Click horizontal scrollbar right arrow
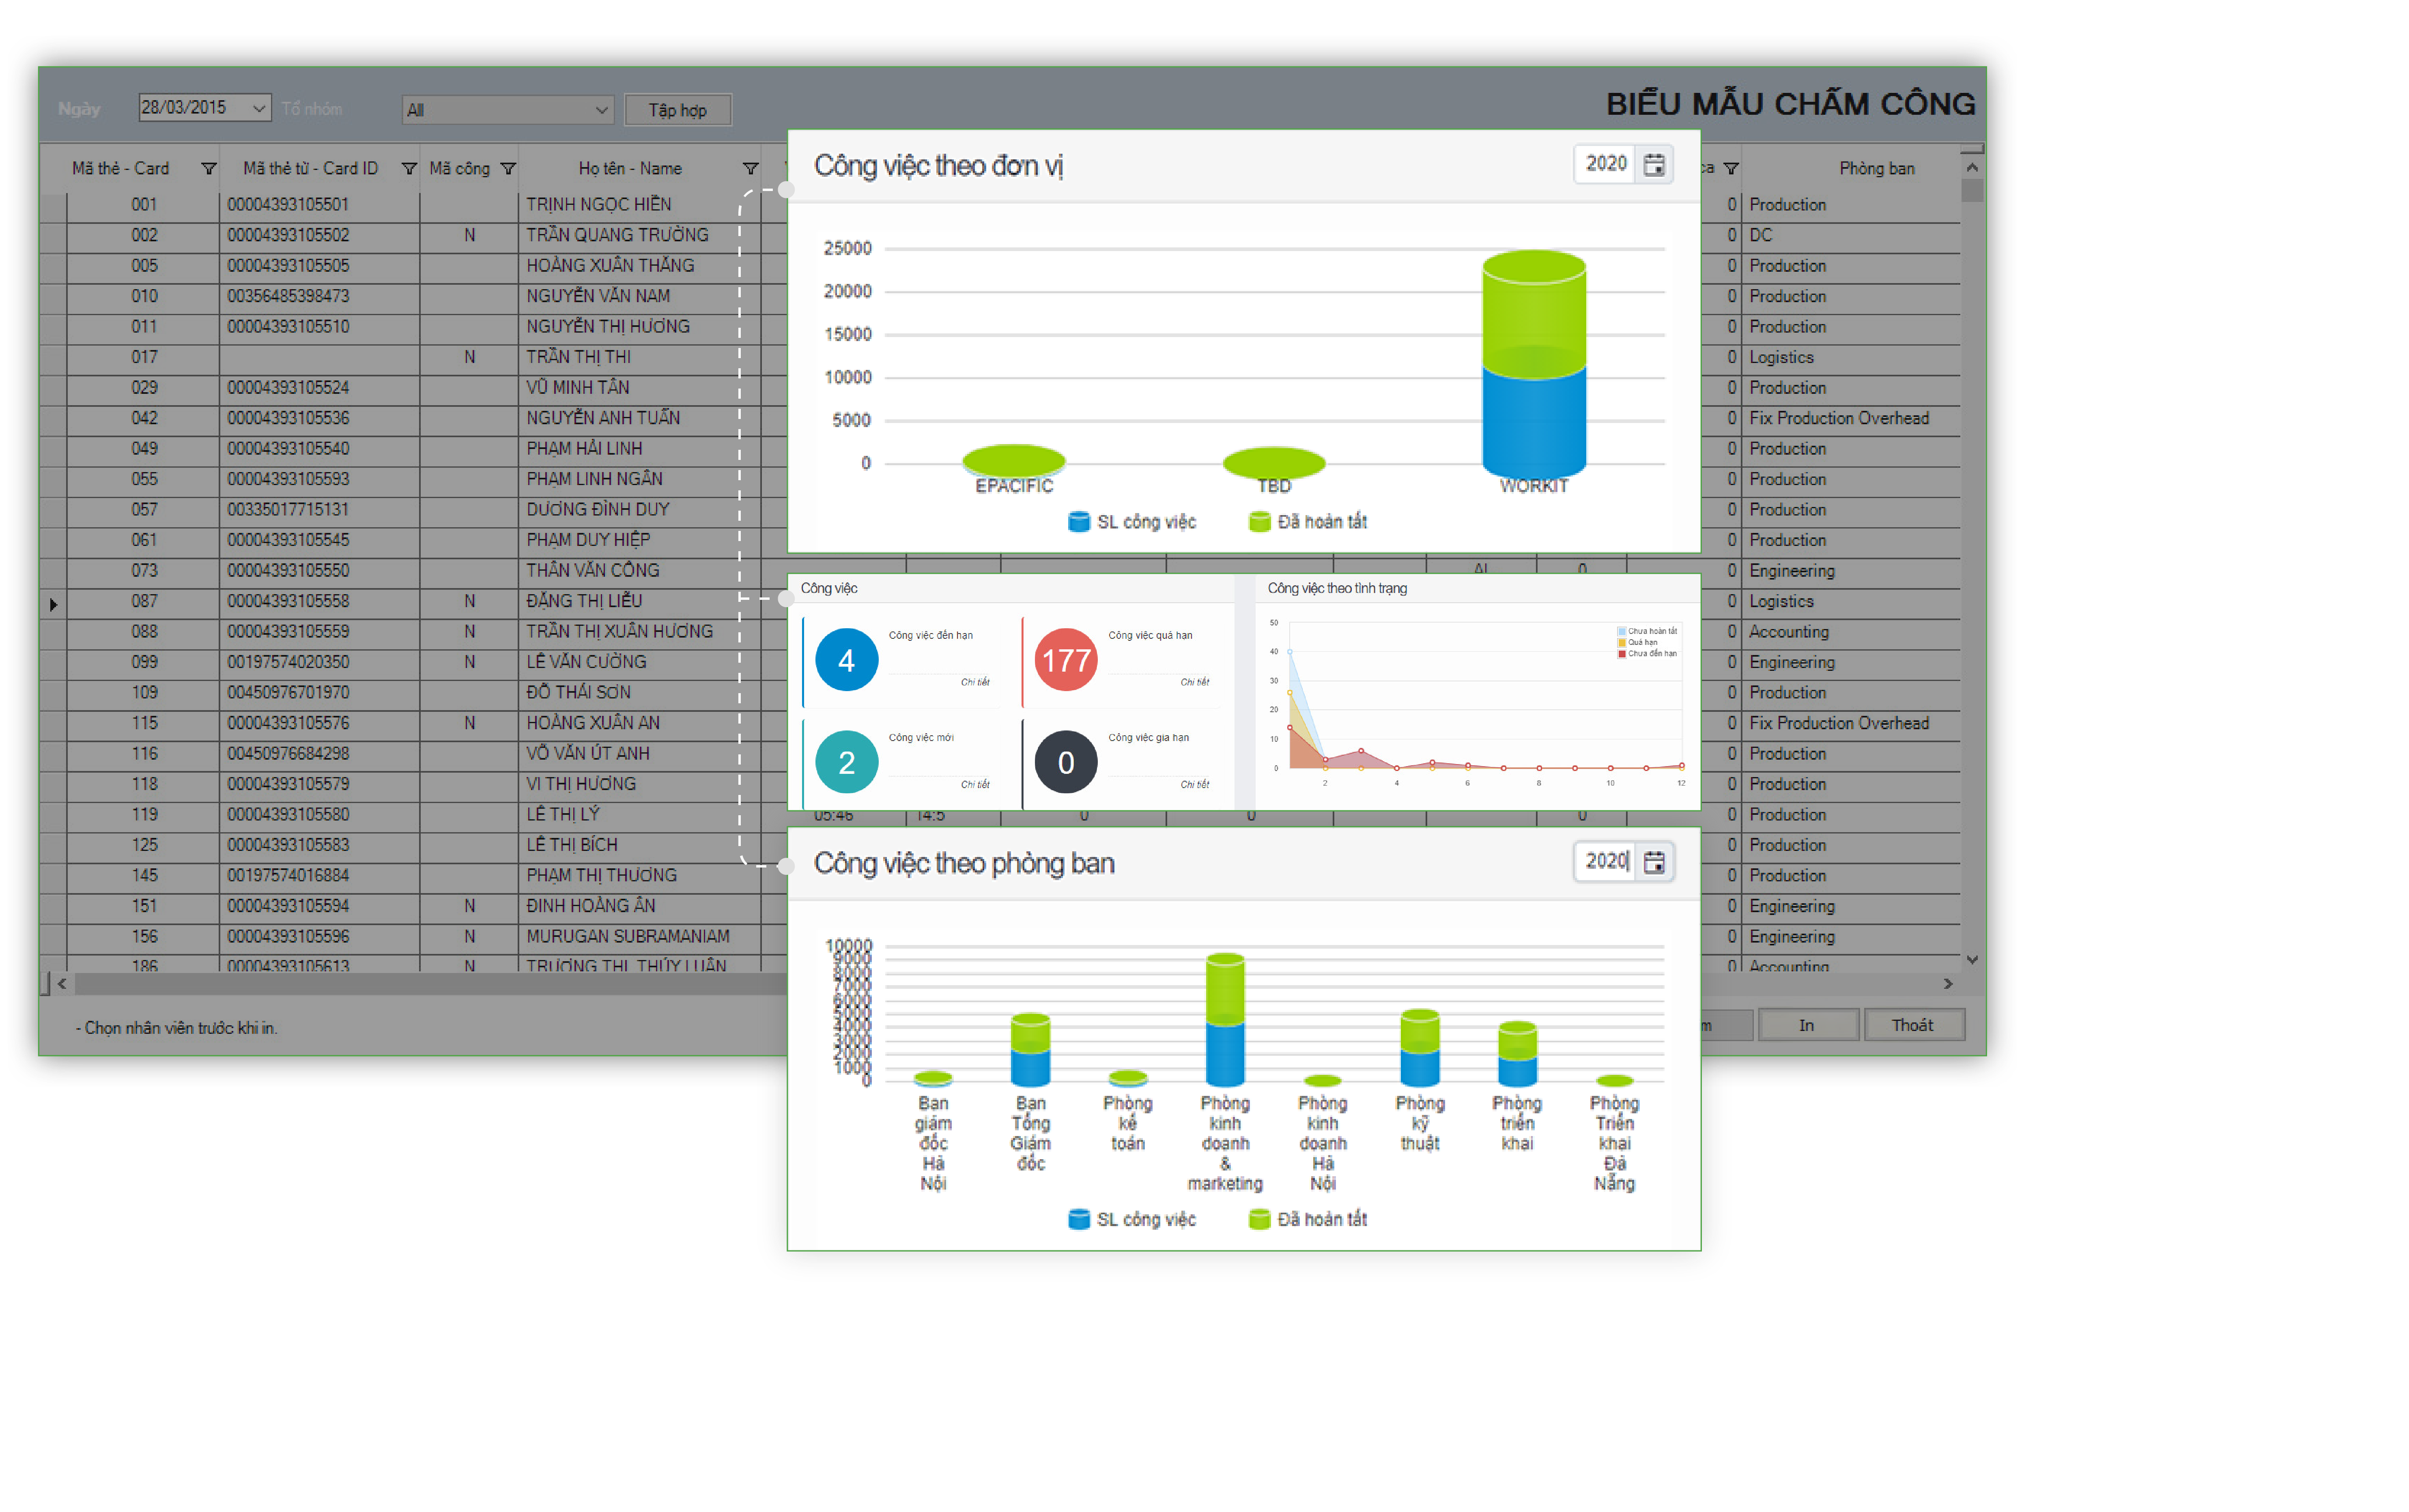This screenshot has height=1512, width=2409. point(1948,984)
